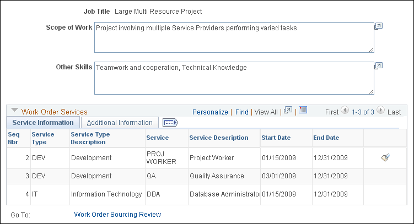Go to next rows arrow
The height and width of the screenshot is (224, 414).
(x=380, y=112)
